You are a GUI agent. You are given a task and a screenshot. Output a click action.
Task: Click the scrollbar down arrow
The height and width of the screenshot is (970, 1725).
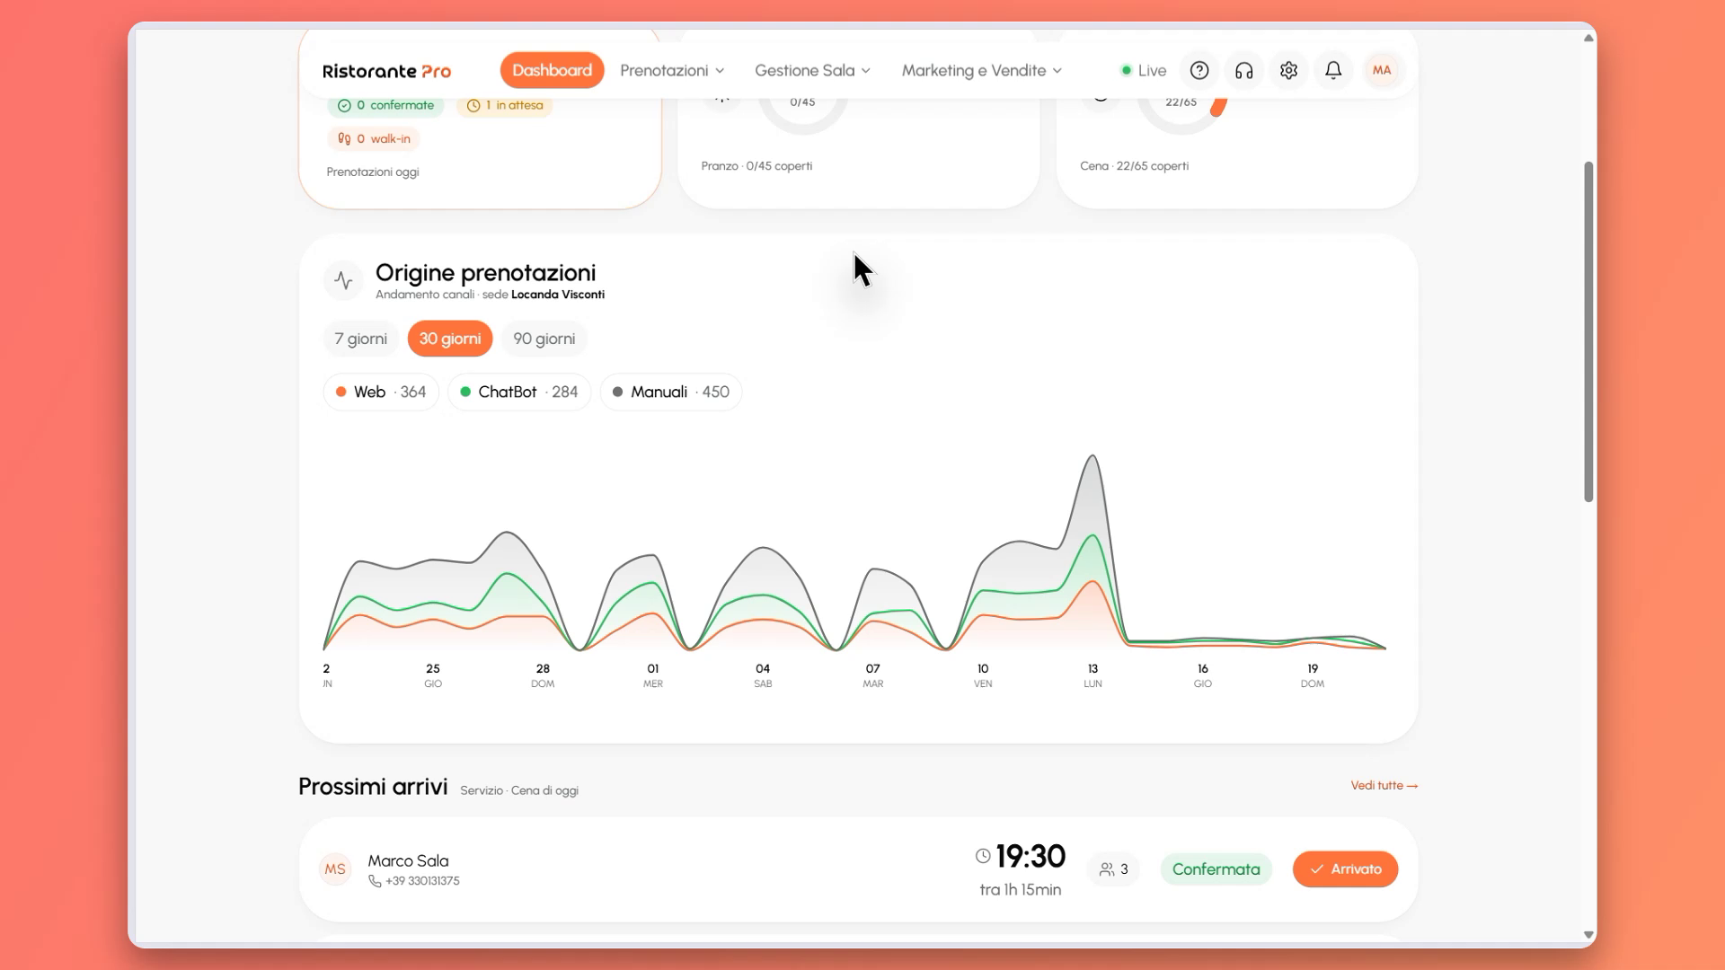(1588, 935)
